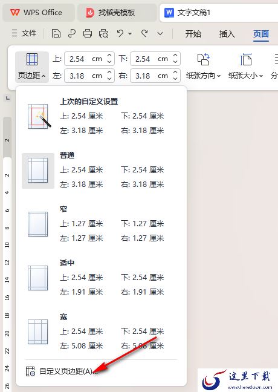Viewport: 278px width, 392px height.
Task: Expand the undo history dropdown arrow
Action: pyautogui.click(x=130, y=33)
